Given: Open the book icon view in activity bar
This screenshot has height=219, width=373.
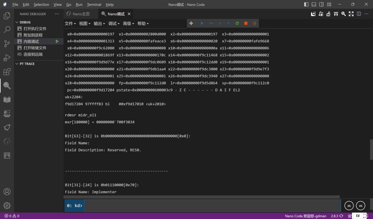Looking at the screenshot, I should point(7,100).
